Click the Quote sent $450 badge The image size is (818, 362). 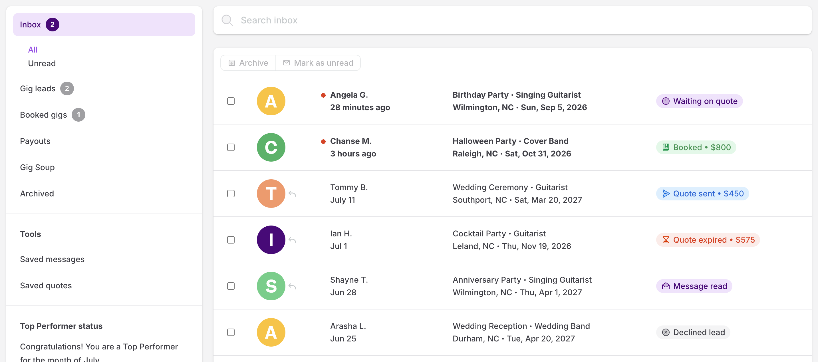point(702,194)
